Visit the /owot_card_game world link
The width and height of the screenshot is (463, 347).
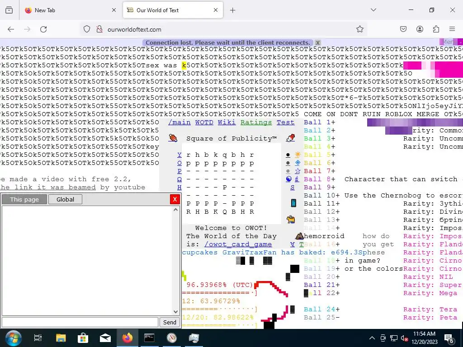[238, 244]
